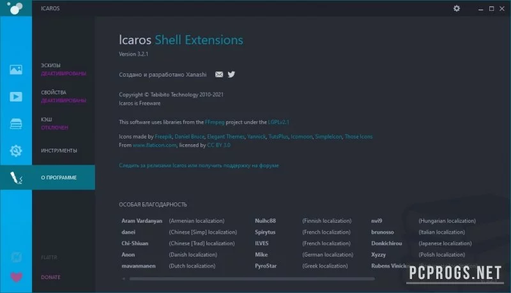Click the name Chi-Shiuan
511x293 pixels.
(135, 243)
